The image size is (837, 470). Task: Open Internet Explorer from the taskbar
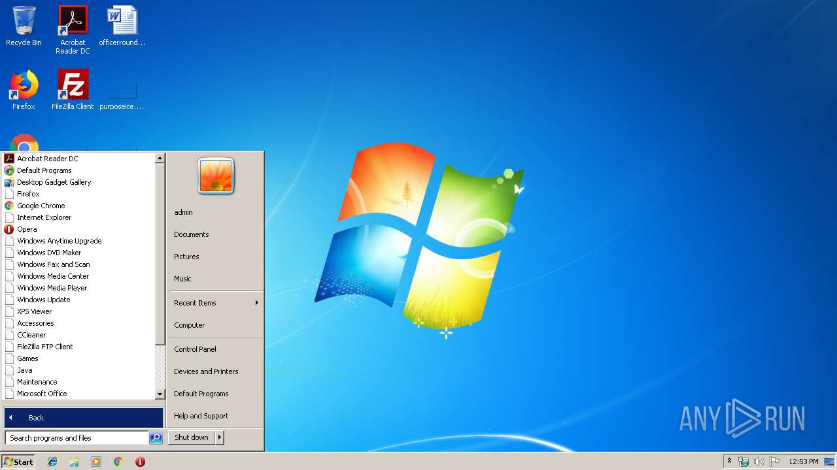(x=52, y=462)
